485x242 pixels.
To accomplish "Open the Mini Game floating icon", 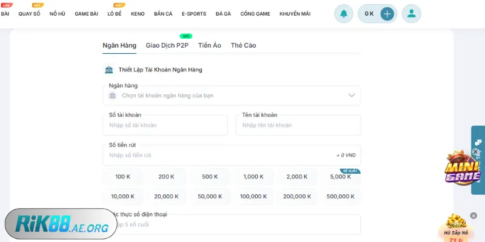I will coord(463,169).
